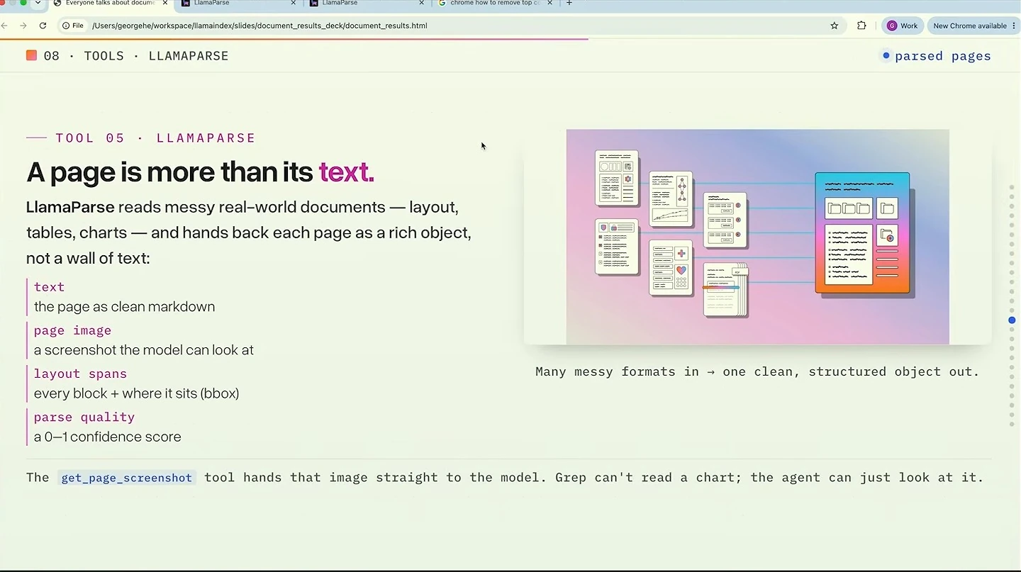This screenshot has width=1021, height=572.
Task: Bookmark this page with the star icon
Action: (x=835, y=26)
